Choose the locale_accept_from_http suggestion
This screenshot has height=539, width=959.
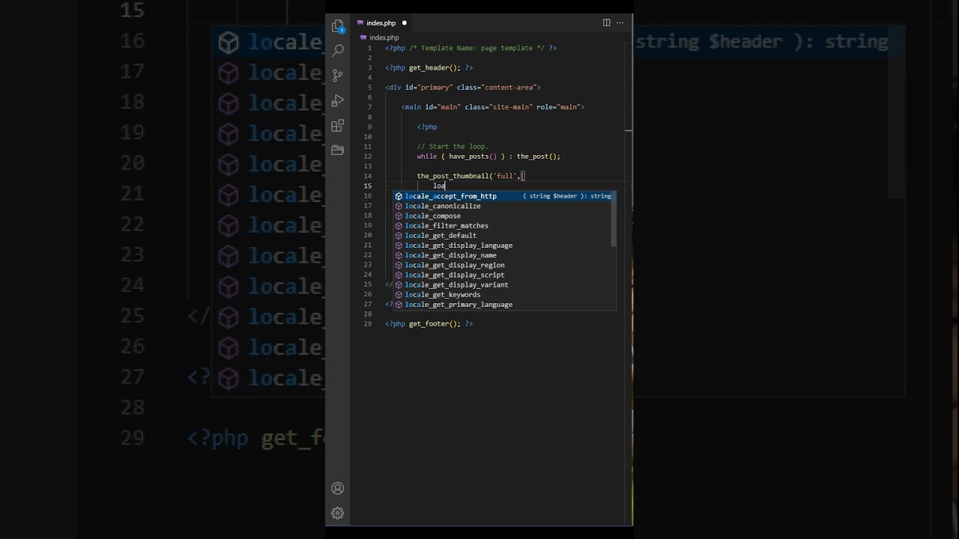click(504, 196)
